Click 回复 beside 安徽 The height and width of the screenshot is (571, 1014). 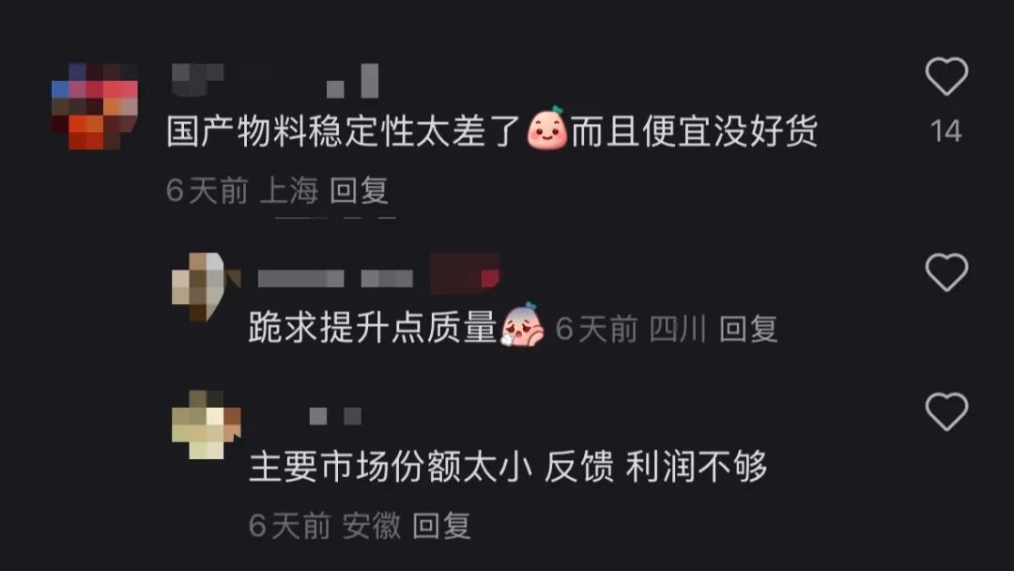pos(441,525)
